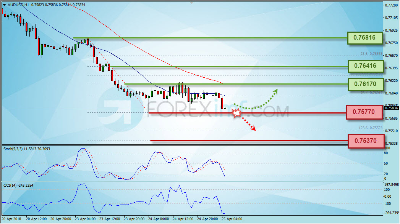Click the Fibonacci label 76.4 0.76017
This screenshot has width=400, height=224.
pos(371,93)
